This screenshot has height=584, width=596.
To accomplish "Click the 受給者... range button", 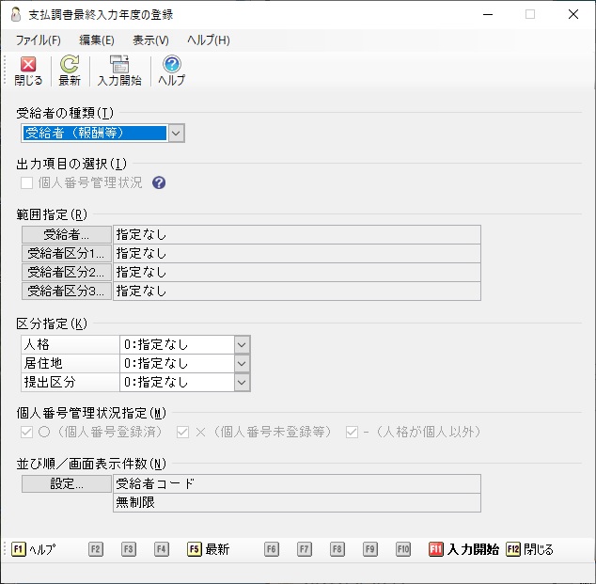I will [x=66, y=234].
